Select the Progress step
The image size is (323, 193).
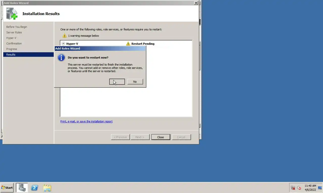pyautogui.click(x=12, y=49)
